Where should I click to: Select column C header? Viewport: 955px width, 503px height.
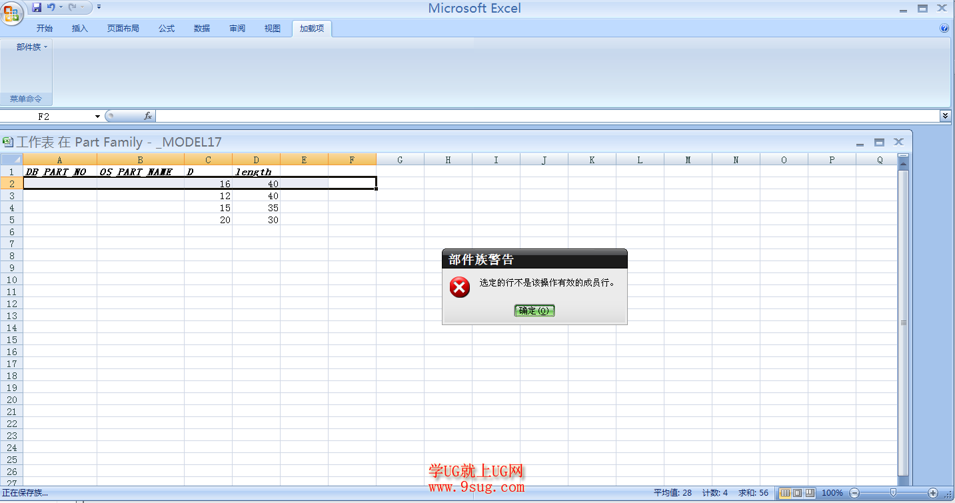click(208, 160)
